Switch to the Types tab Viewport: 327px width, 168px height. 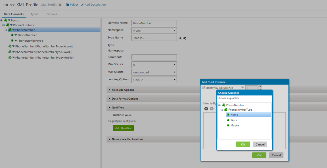click(34, 14)
